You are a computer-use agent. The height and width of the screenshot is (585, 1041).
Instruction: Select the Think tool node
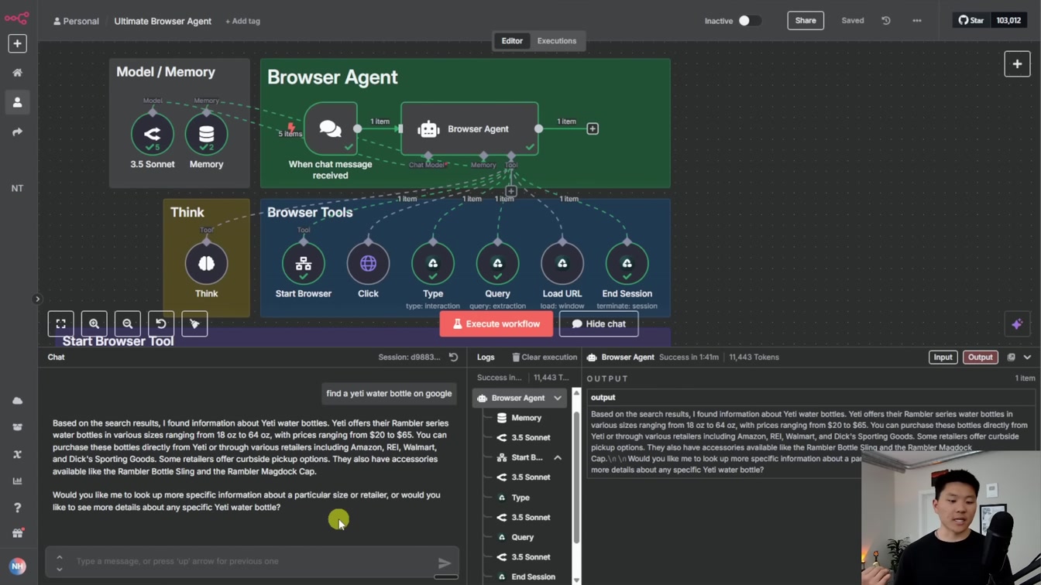point(206,263)
